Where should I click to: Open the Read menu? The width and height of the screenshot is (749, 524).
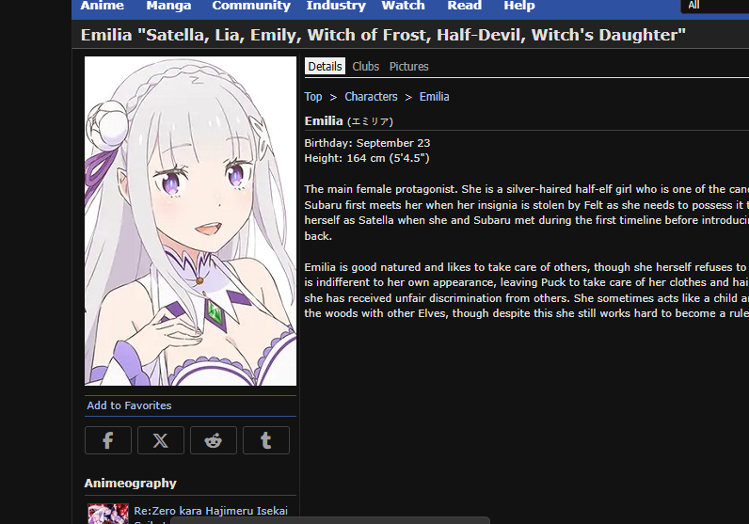(464, 6)
